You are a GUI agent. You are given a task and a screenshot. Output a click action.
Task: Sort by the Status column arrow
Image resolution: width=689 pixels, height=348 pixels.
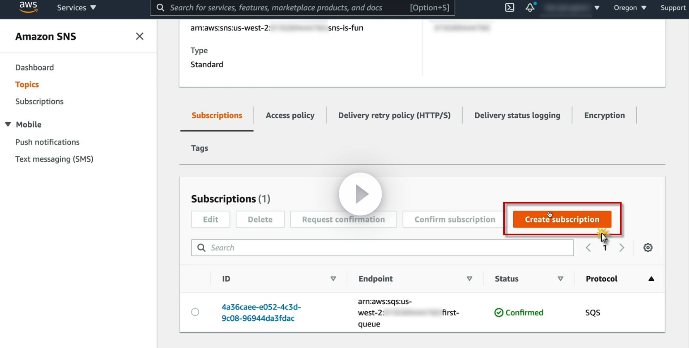click(x=560, y=279)
